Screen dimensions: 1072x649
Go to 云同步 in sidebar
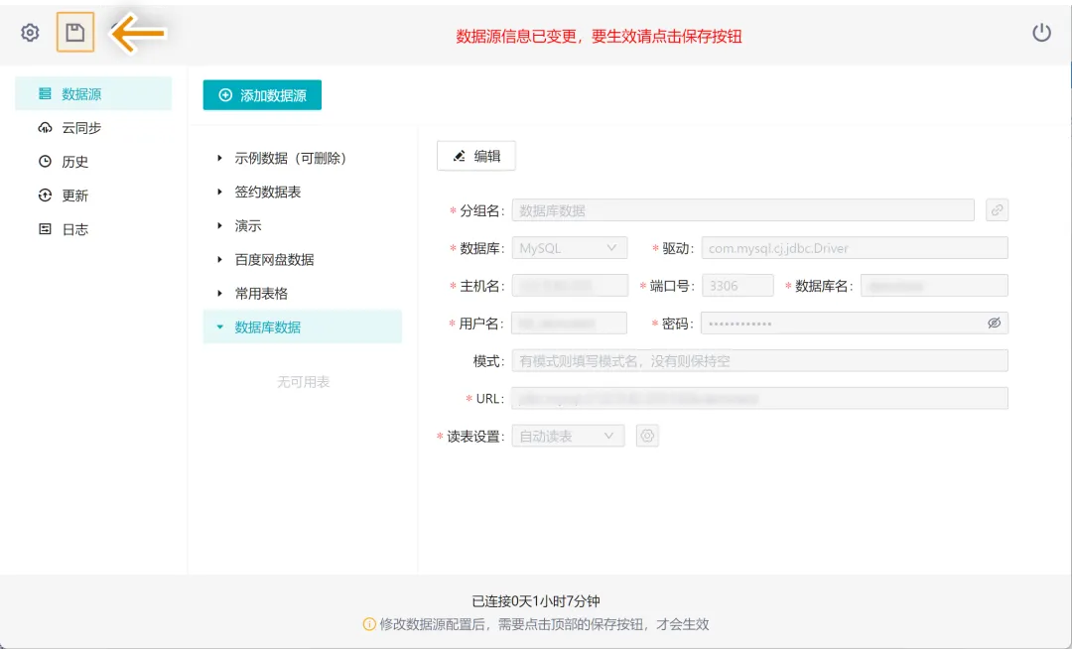(81, 128)
